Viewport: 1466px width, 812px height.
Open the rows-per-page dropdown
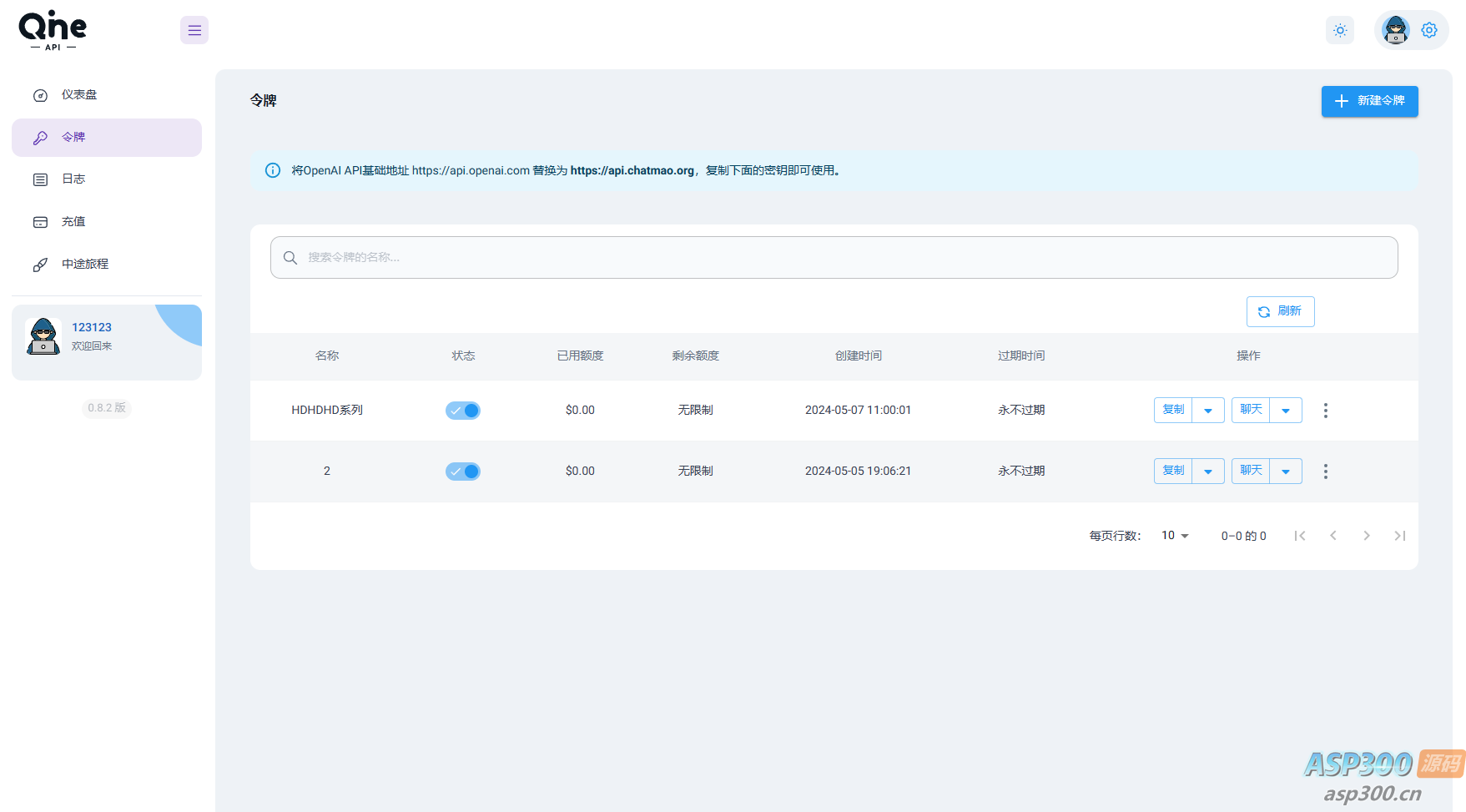1175,536
